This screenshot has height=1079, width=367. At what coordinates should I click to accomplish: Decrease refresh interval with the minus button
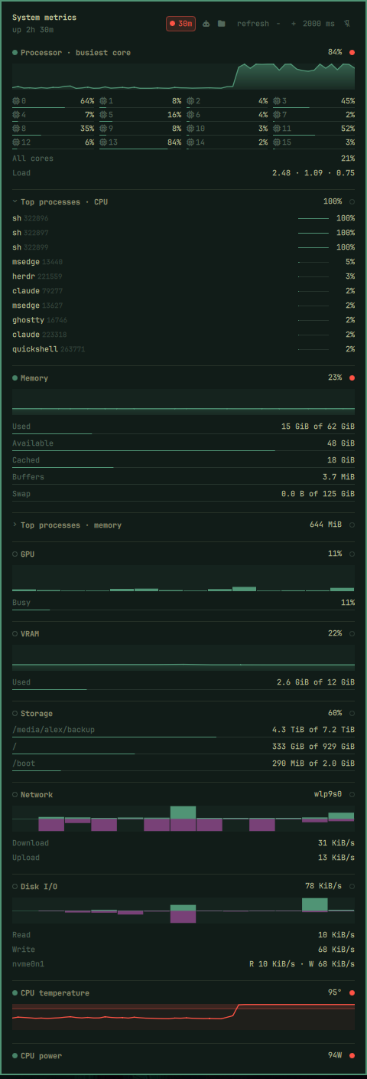[x=278, y=24]
